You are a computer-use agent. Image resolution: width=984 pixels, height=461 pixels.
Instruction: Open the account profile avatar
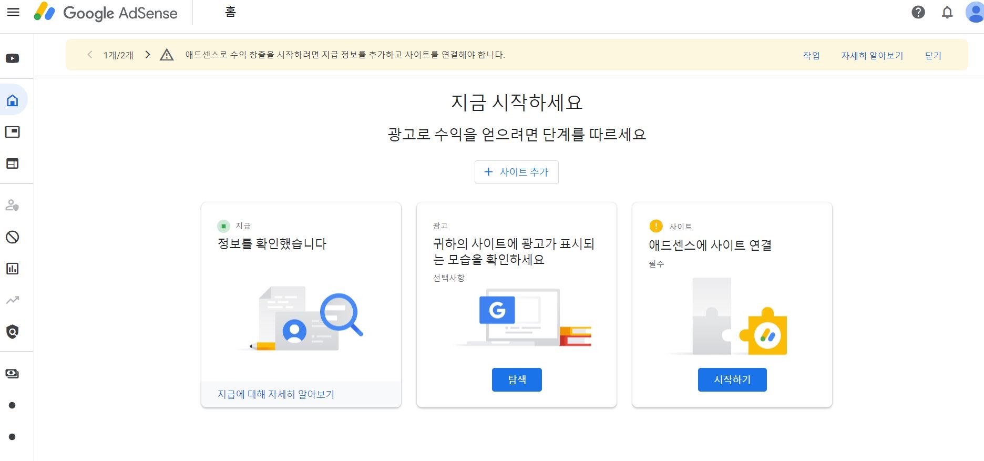pos(975,12)
